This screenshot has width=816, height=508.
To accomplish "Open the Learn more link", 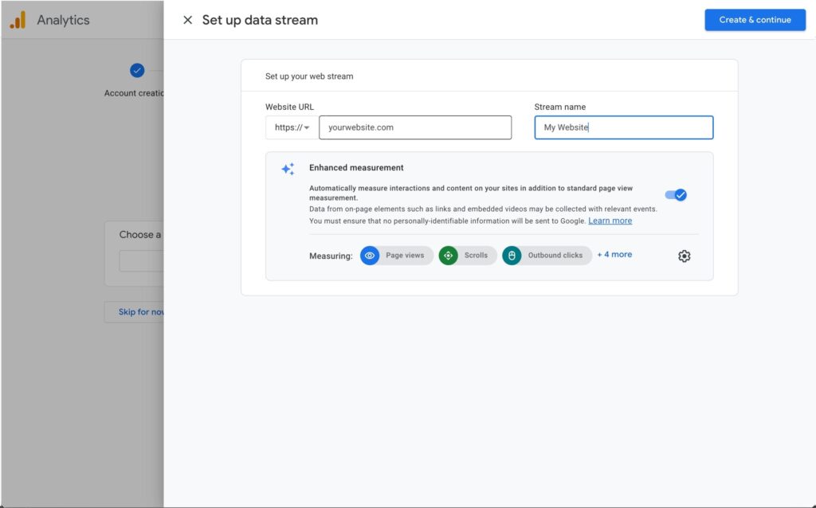I will click(x=610, y=221).
